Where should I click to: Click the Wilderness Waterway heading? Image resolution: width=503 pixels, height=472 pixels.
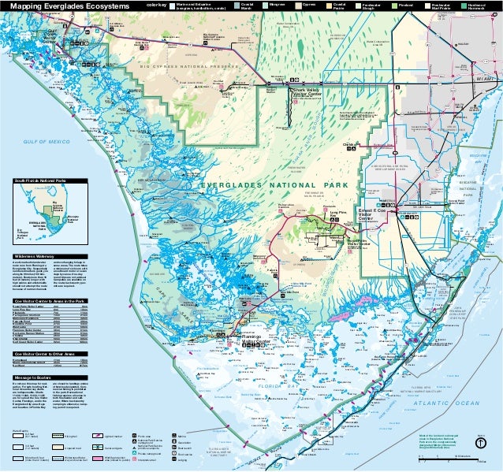50,257
